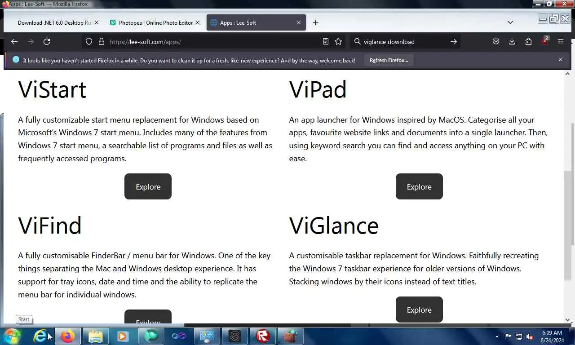Close the Apps : Lee-Soft tab
The width and height of the screenshot is (575, 345).
pyautogui.click(x=299, y=23)
